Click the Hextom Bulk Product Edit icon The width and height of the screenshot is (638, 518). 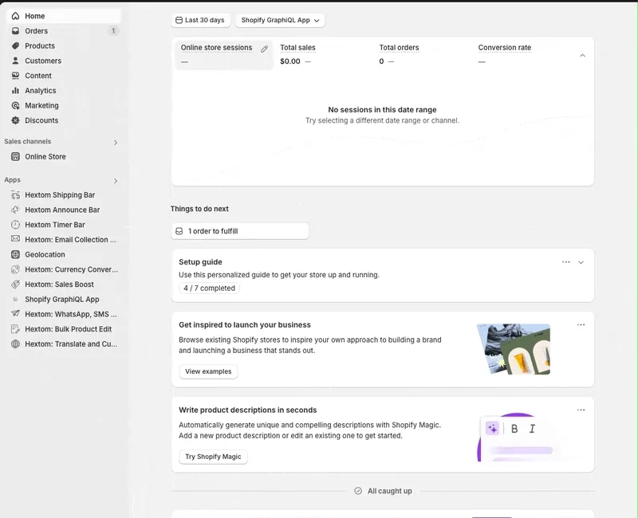15,329
